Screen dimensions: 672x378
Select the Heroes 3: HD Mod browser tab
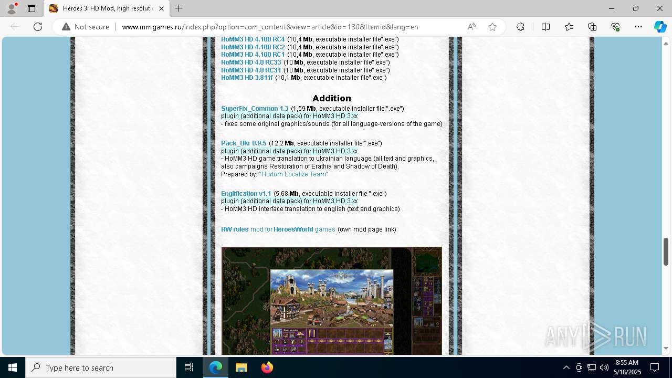point(107,8)
